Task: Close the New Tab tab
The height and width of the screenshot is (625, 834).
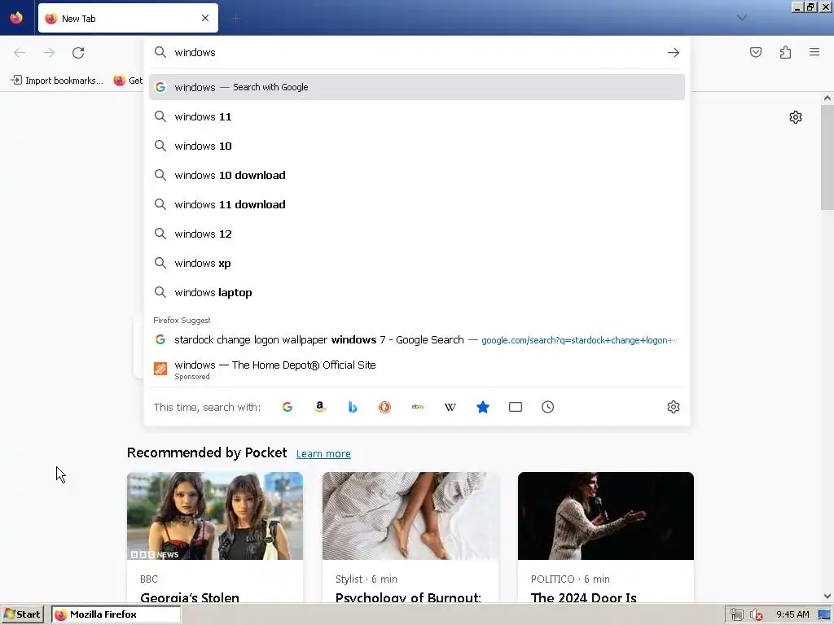Action: pyautogui.click(x=205, y=18)
